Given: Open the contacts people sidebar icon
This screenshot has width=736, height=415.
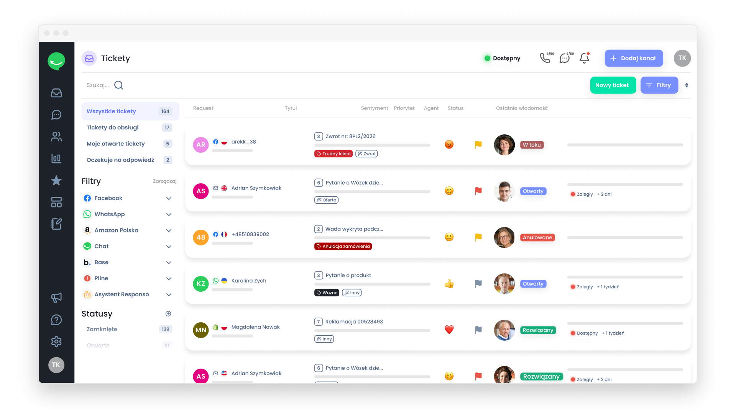Looking at the screenshot, I should pos(56,137).
